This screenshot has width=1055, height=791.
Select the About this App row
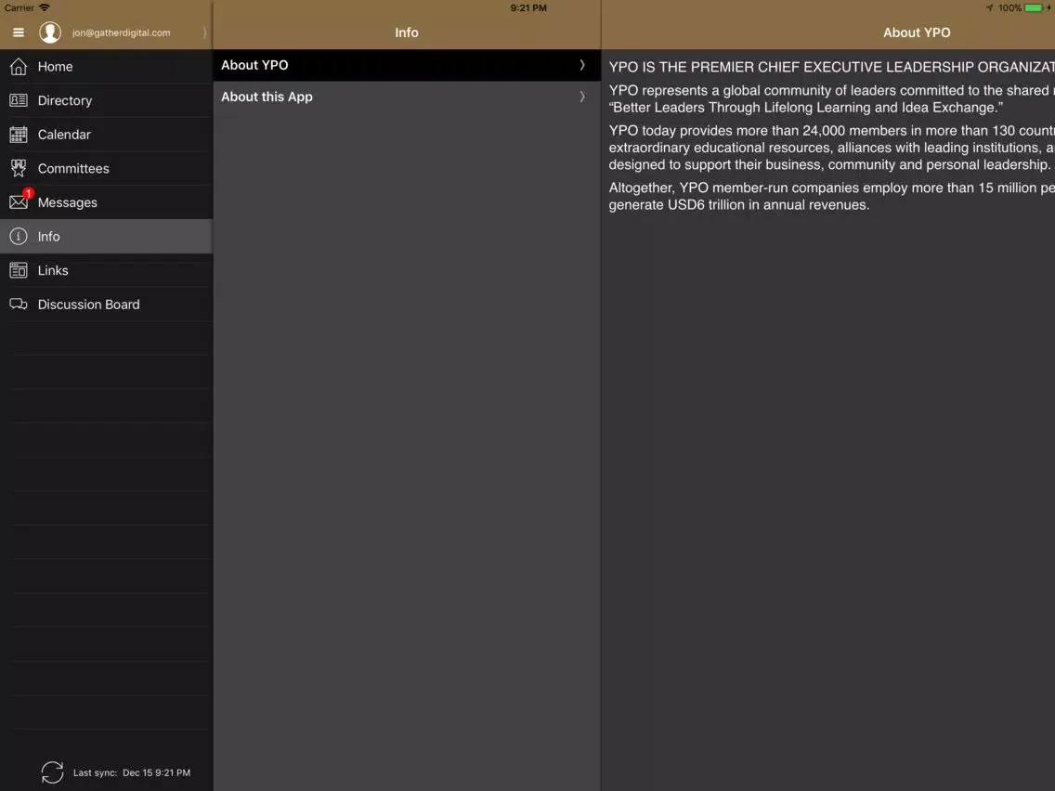(x=407, y=97)
